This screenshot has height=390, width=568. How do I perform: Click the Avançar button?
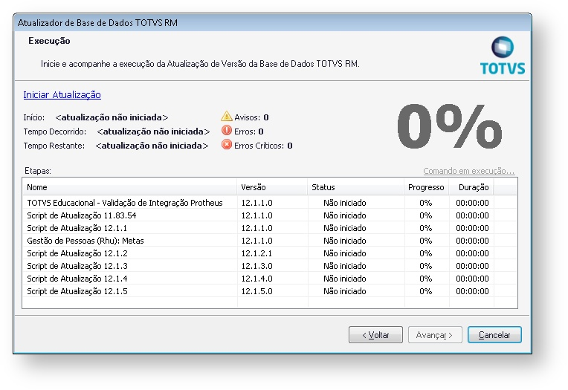coord(435,335)
